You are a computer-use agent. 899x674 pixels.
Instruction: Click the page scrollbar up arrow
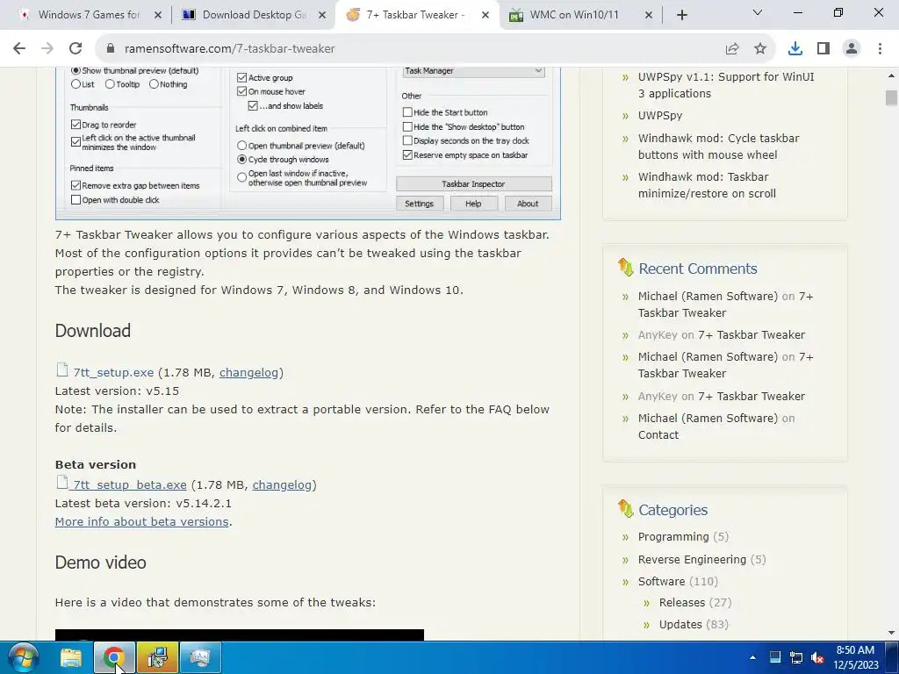891,75
